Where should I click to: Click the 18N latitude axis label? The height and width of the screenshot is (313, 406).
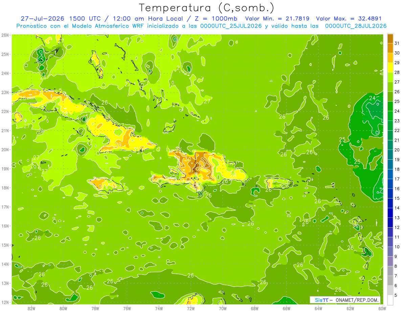pyautogui.click(x=5, y=188)
